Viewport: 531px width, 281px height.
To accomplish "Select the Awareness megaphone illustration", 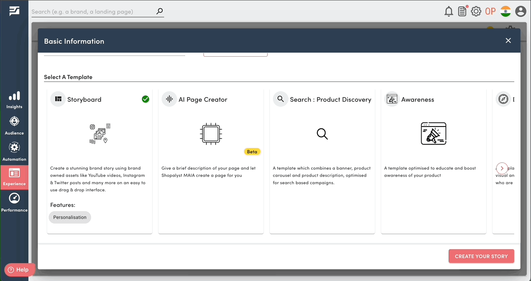I will [x=434, y=134].
